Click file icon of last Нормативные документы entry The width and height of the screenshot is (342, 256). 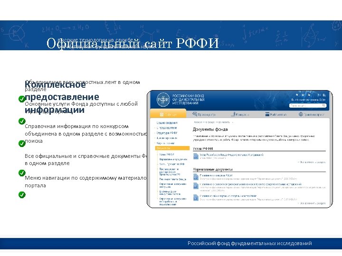(196, 197)
